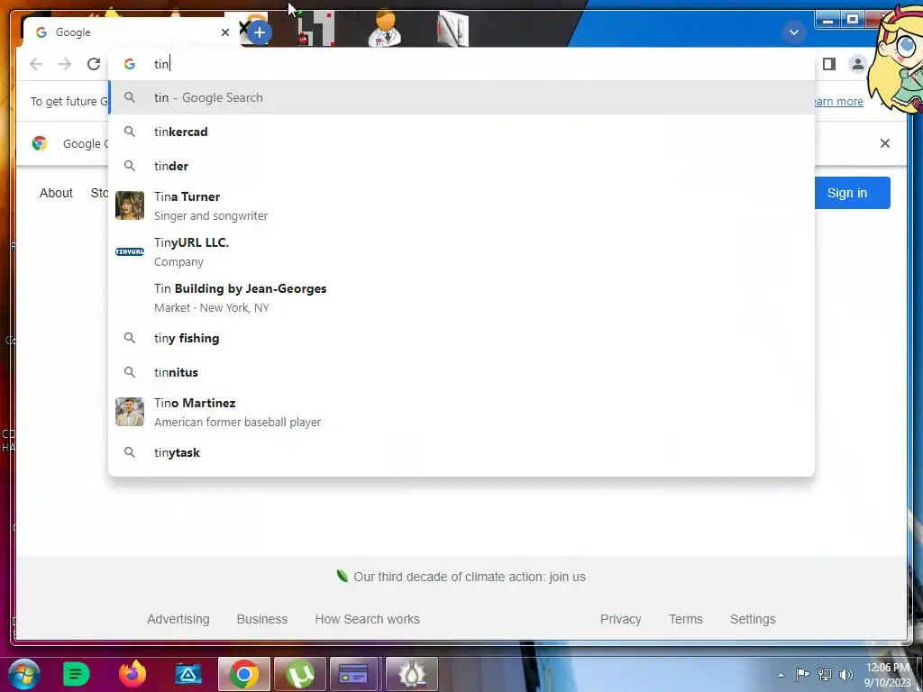Expand the tab search dropdown arrow
This screenshot has width=923, height=692.
click(793, 32)
